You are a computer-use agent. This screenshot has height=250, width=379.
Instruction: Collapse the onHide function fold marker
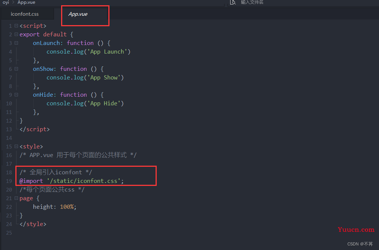coord(16,95)
